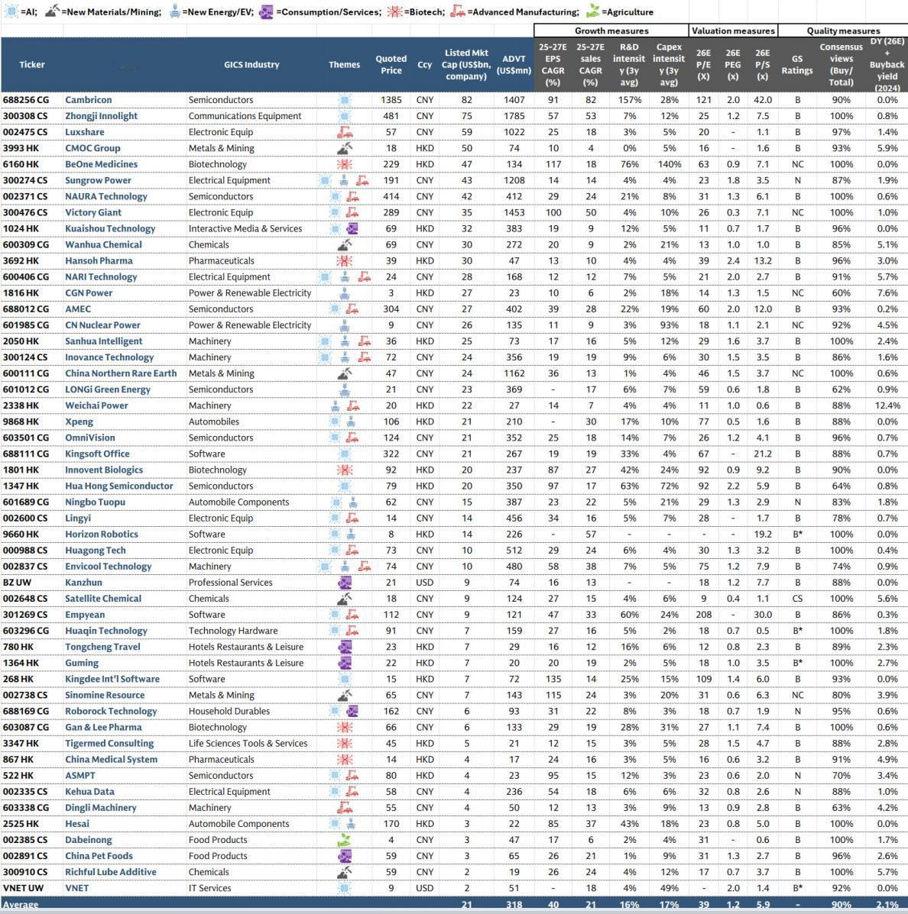Select Weichai Power yield value 12.4%

[887, 405]
